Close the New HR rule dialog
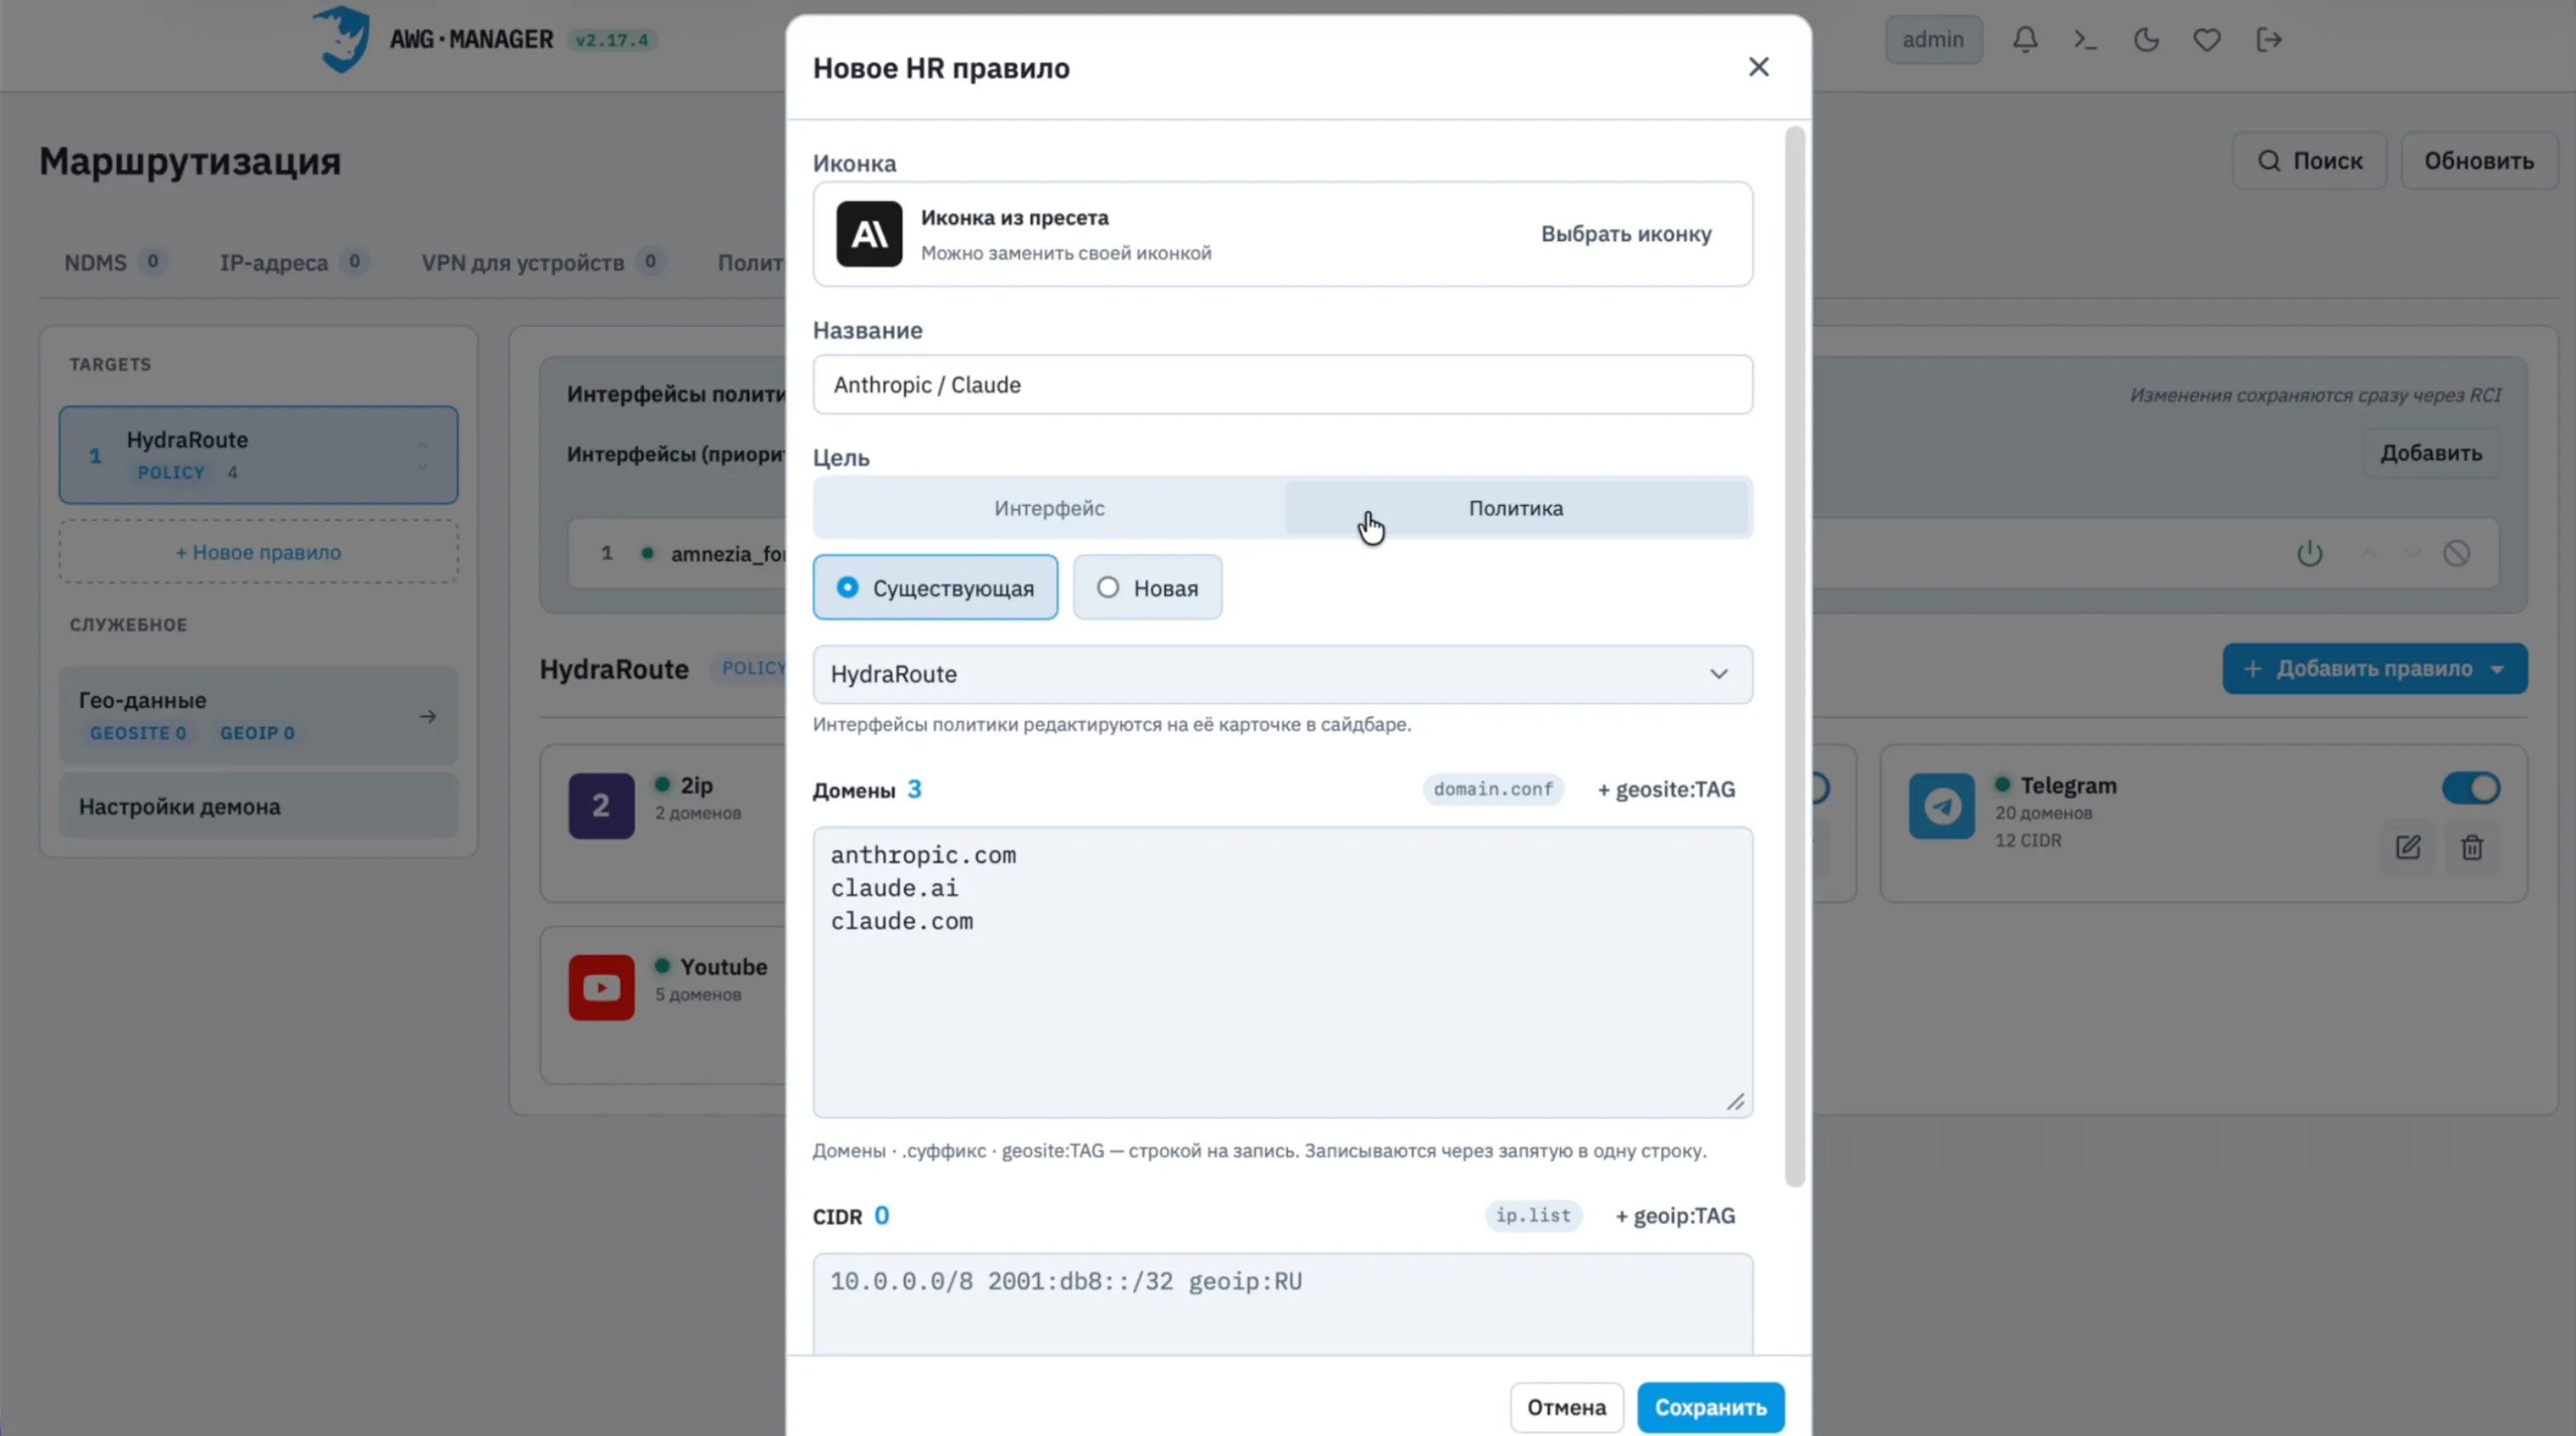This screenshot has height=1436, width=2576. [x=1758, y=67]
